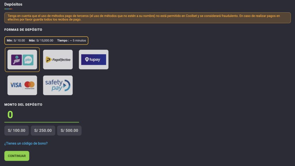Click the yellow P icon in PagoEfectivo

49,60
